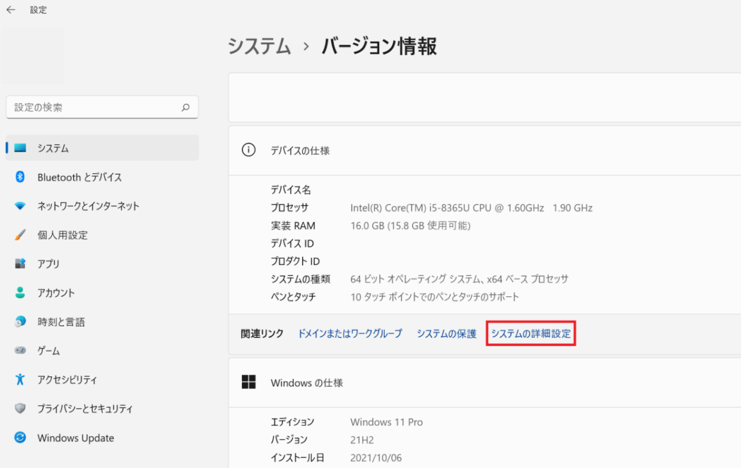Image resolution: width=741 pixels, height=468 pixels.
Task: Click the 関連リンク label
Action: pyautogui.click(x=262, y=333)
